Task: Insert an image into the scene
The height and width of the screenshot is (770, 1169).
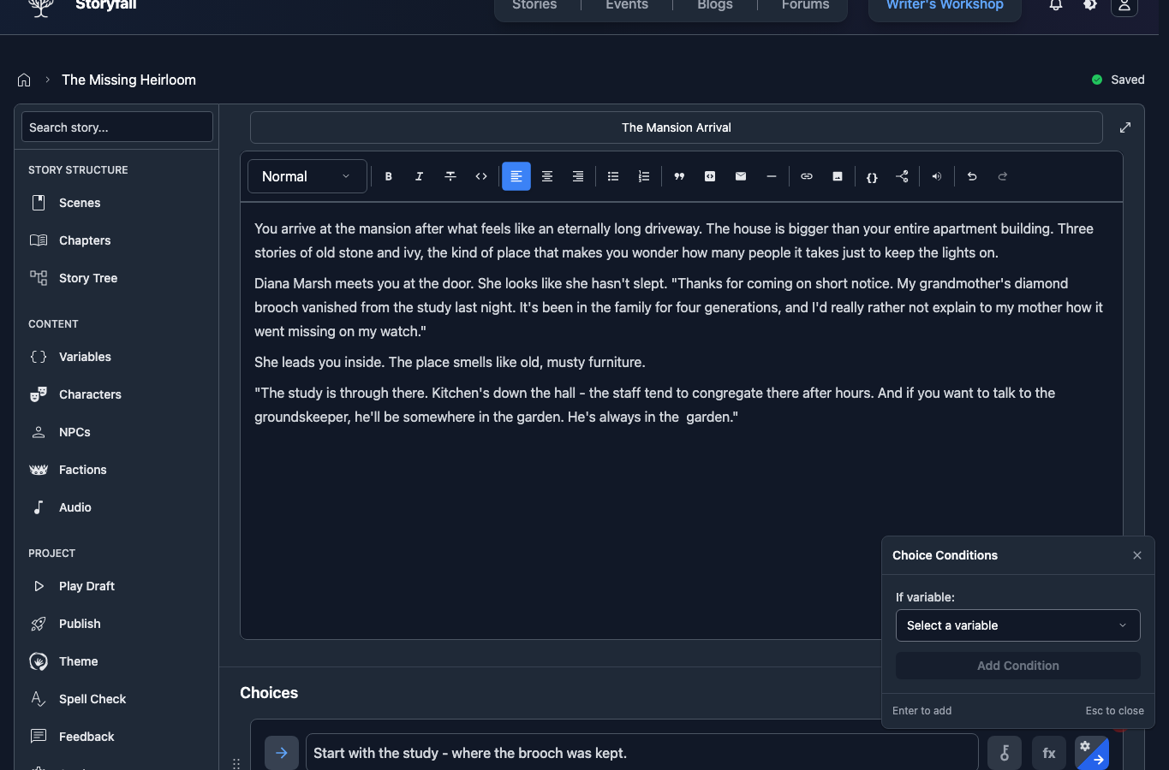Action: tap(837, 176)
